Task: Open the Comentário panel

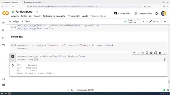Action: tap(122, 13)
